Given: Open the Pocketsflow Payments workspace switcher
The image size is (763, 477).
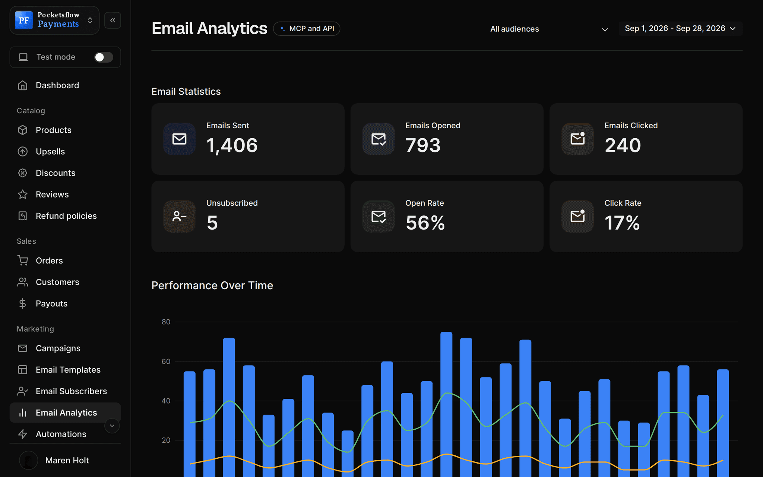Looking at the screenshot, I should click(x=54, y=20).
